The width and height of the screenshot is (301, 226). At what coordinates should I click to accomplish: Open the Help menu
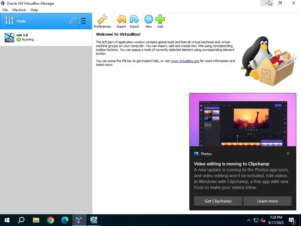click(x=34, y=10)
